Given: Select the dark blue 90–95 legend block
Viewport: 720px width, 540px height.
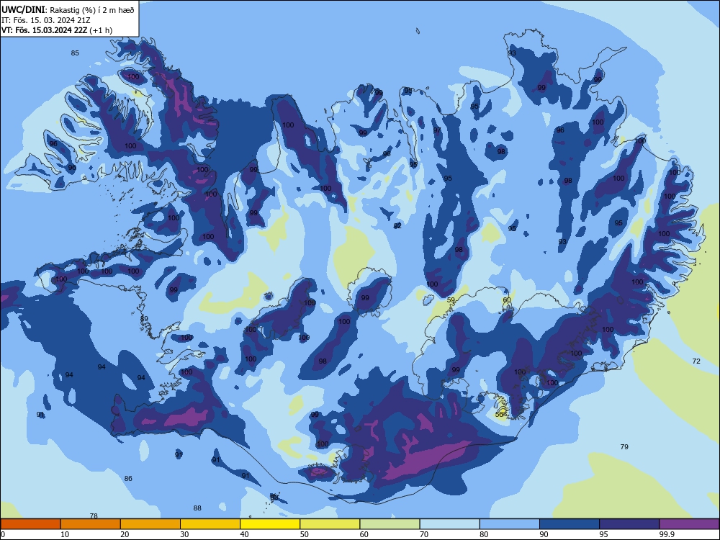Looking at the screenshot, I should pos(570,524).
